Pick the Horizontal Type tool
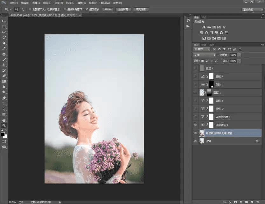Screen dimensions: 265x204 tap(4, 104)
